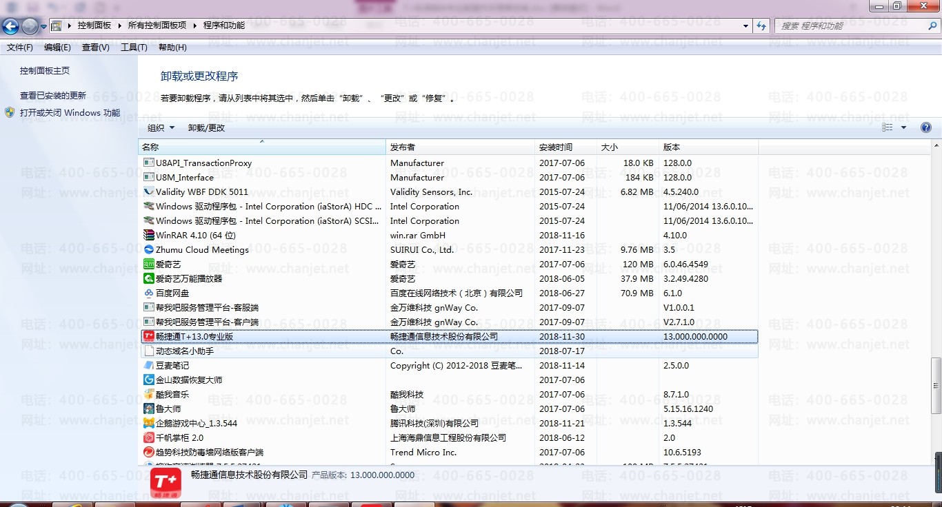Click the 爱奇艺万能播放器 icon
The height and width of the screenshot is (507, 942).
(x=148, y=279)
